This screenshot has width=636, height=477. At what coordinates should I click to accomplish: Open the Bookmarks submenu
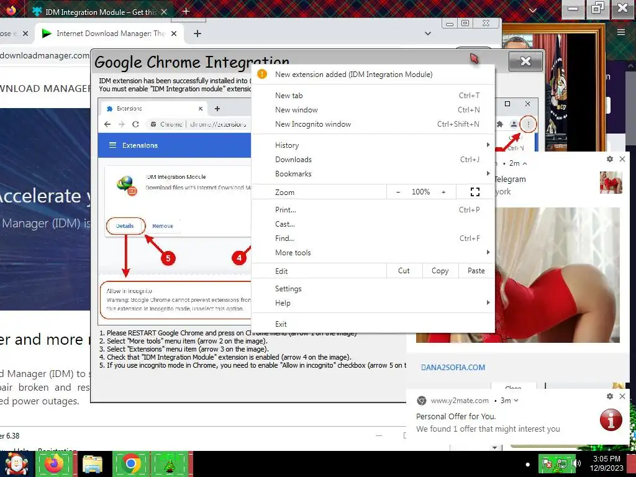tap(373, 174)
